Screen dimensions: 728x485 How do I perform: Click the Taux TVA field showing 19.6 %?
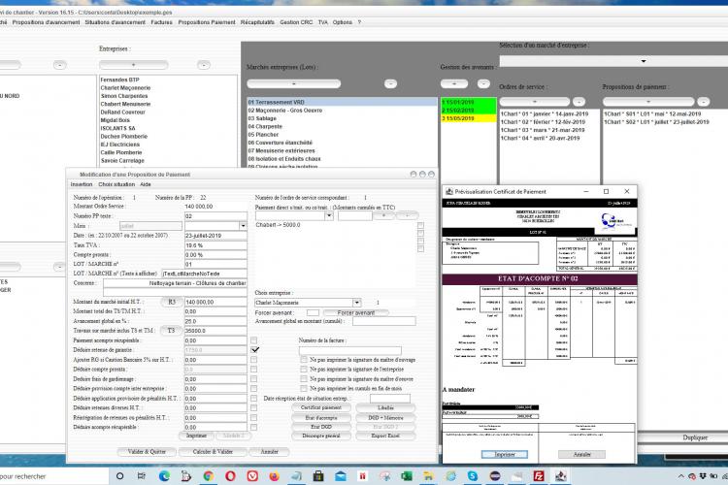click(215, 245)
